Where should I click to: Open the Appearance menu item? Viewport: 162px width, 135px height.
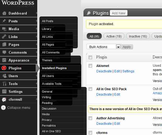pos(19,60)
